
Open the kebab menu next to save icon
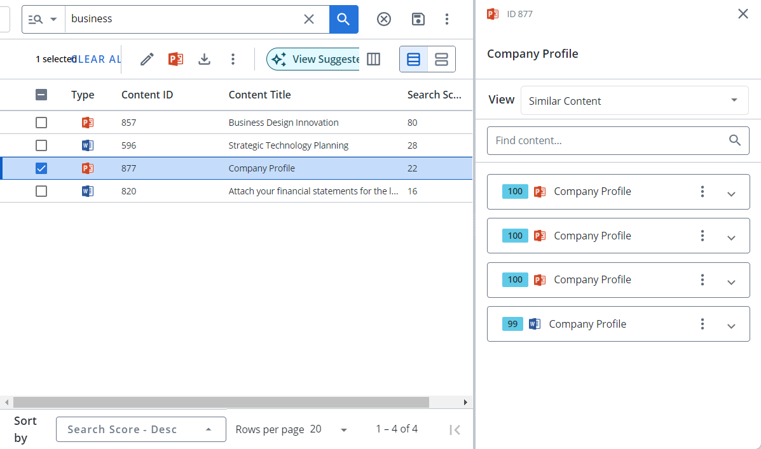pyautogui.click(x=447, y=19)
